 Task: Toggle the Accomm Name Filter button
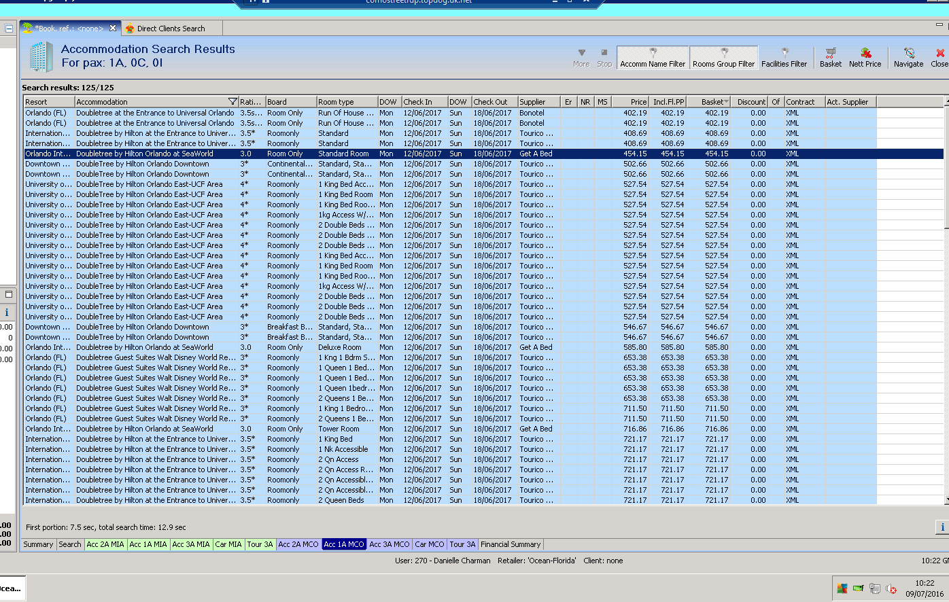pyautogui.click(x=653, y=57)
